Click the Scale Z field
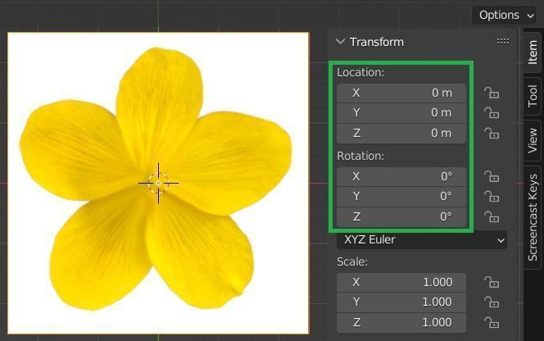The width and height of the screenshot is (544, 341). pos(401,323)
